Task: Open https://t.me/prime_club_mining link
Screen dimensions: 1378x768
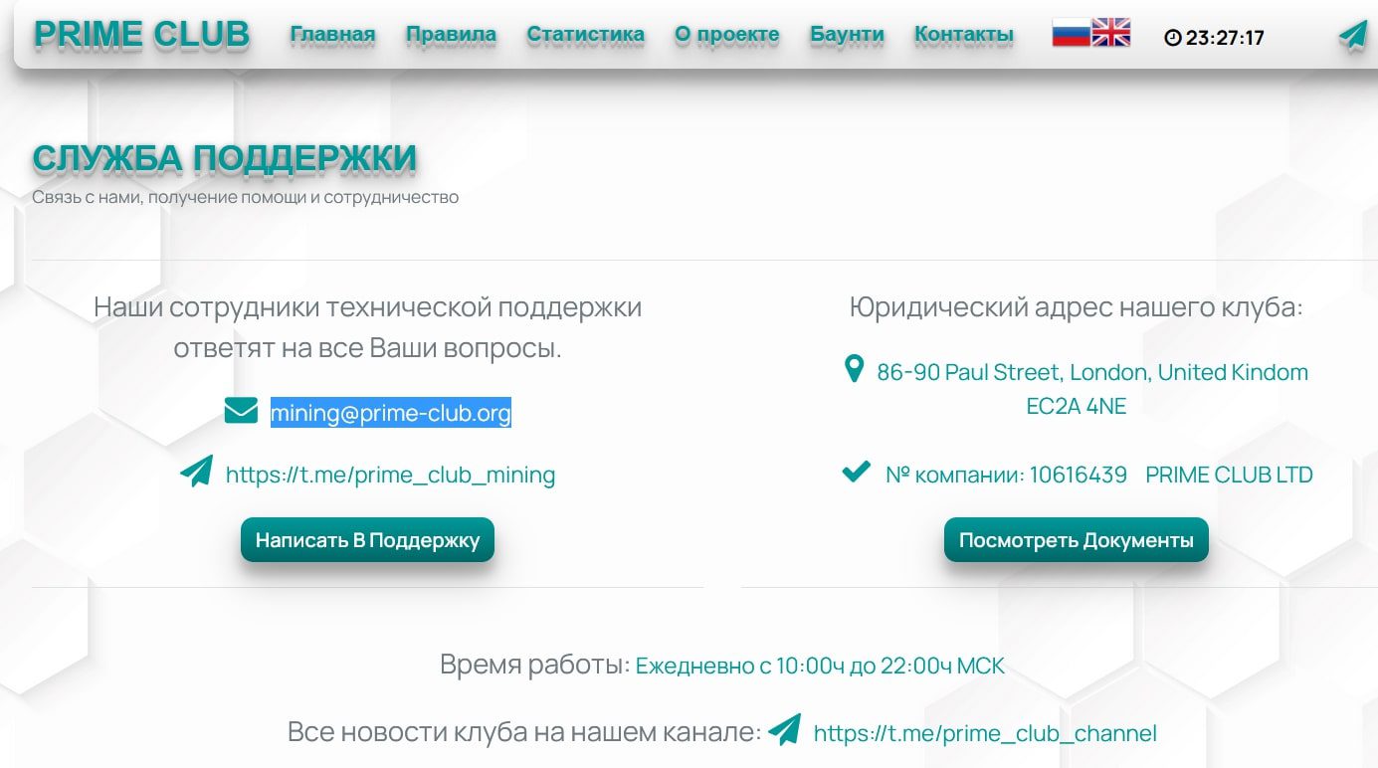Action: coord(390,475)
